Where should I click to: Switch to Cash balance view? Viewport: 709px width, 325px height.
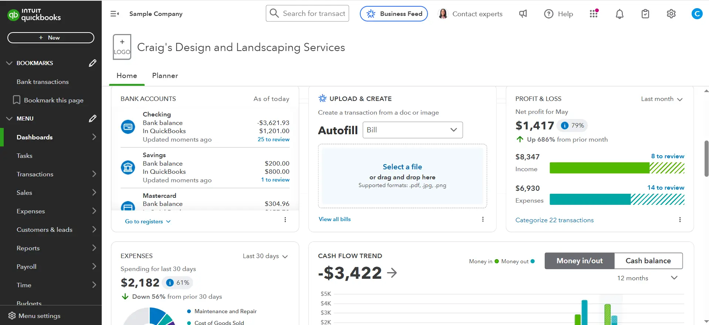tap(648, 261)
